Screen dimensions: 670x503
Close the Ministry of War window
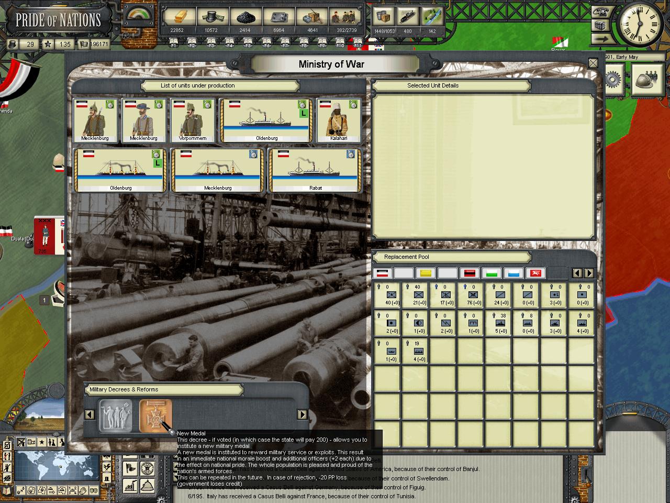[x=593, y=63]
